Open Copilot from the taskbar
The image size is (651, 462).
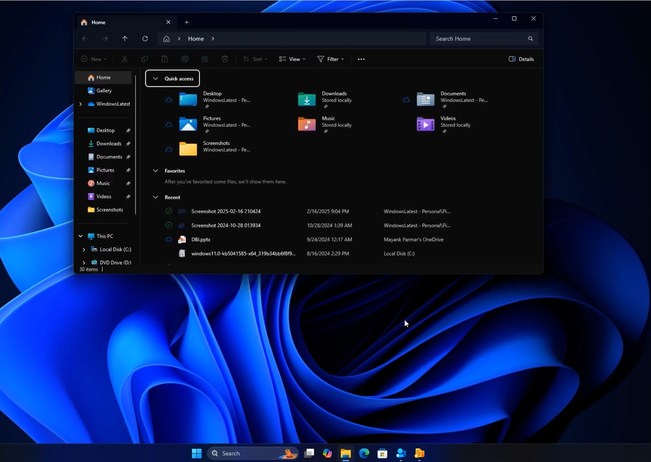pos(327,453)
